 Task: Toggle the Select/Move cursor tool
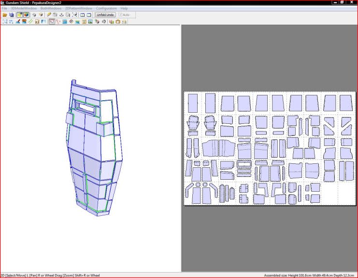[52, 22]
